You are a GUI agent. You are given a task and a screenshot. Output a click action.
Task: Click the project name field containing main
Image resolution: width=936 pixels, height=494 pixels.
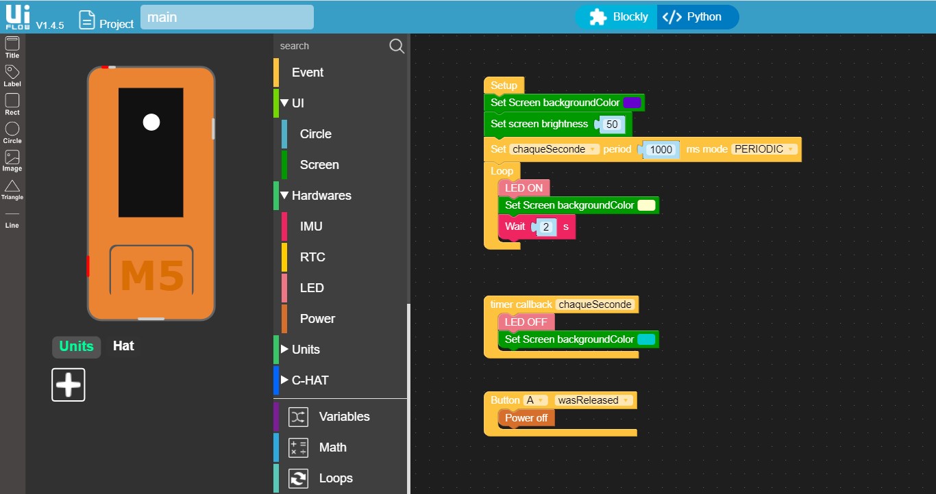pyautogui.click(x=227, y=17)
